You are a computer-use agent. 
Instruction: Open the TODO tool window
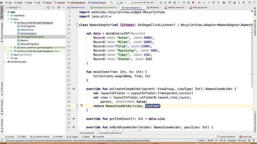22,137
